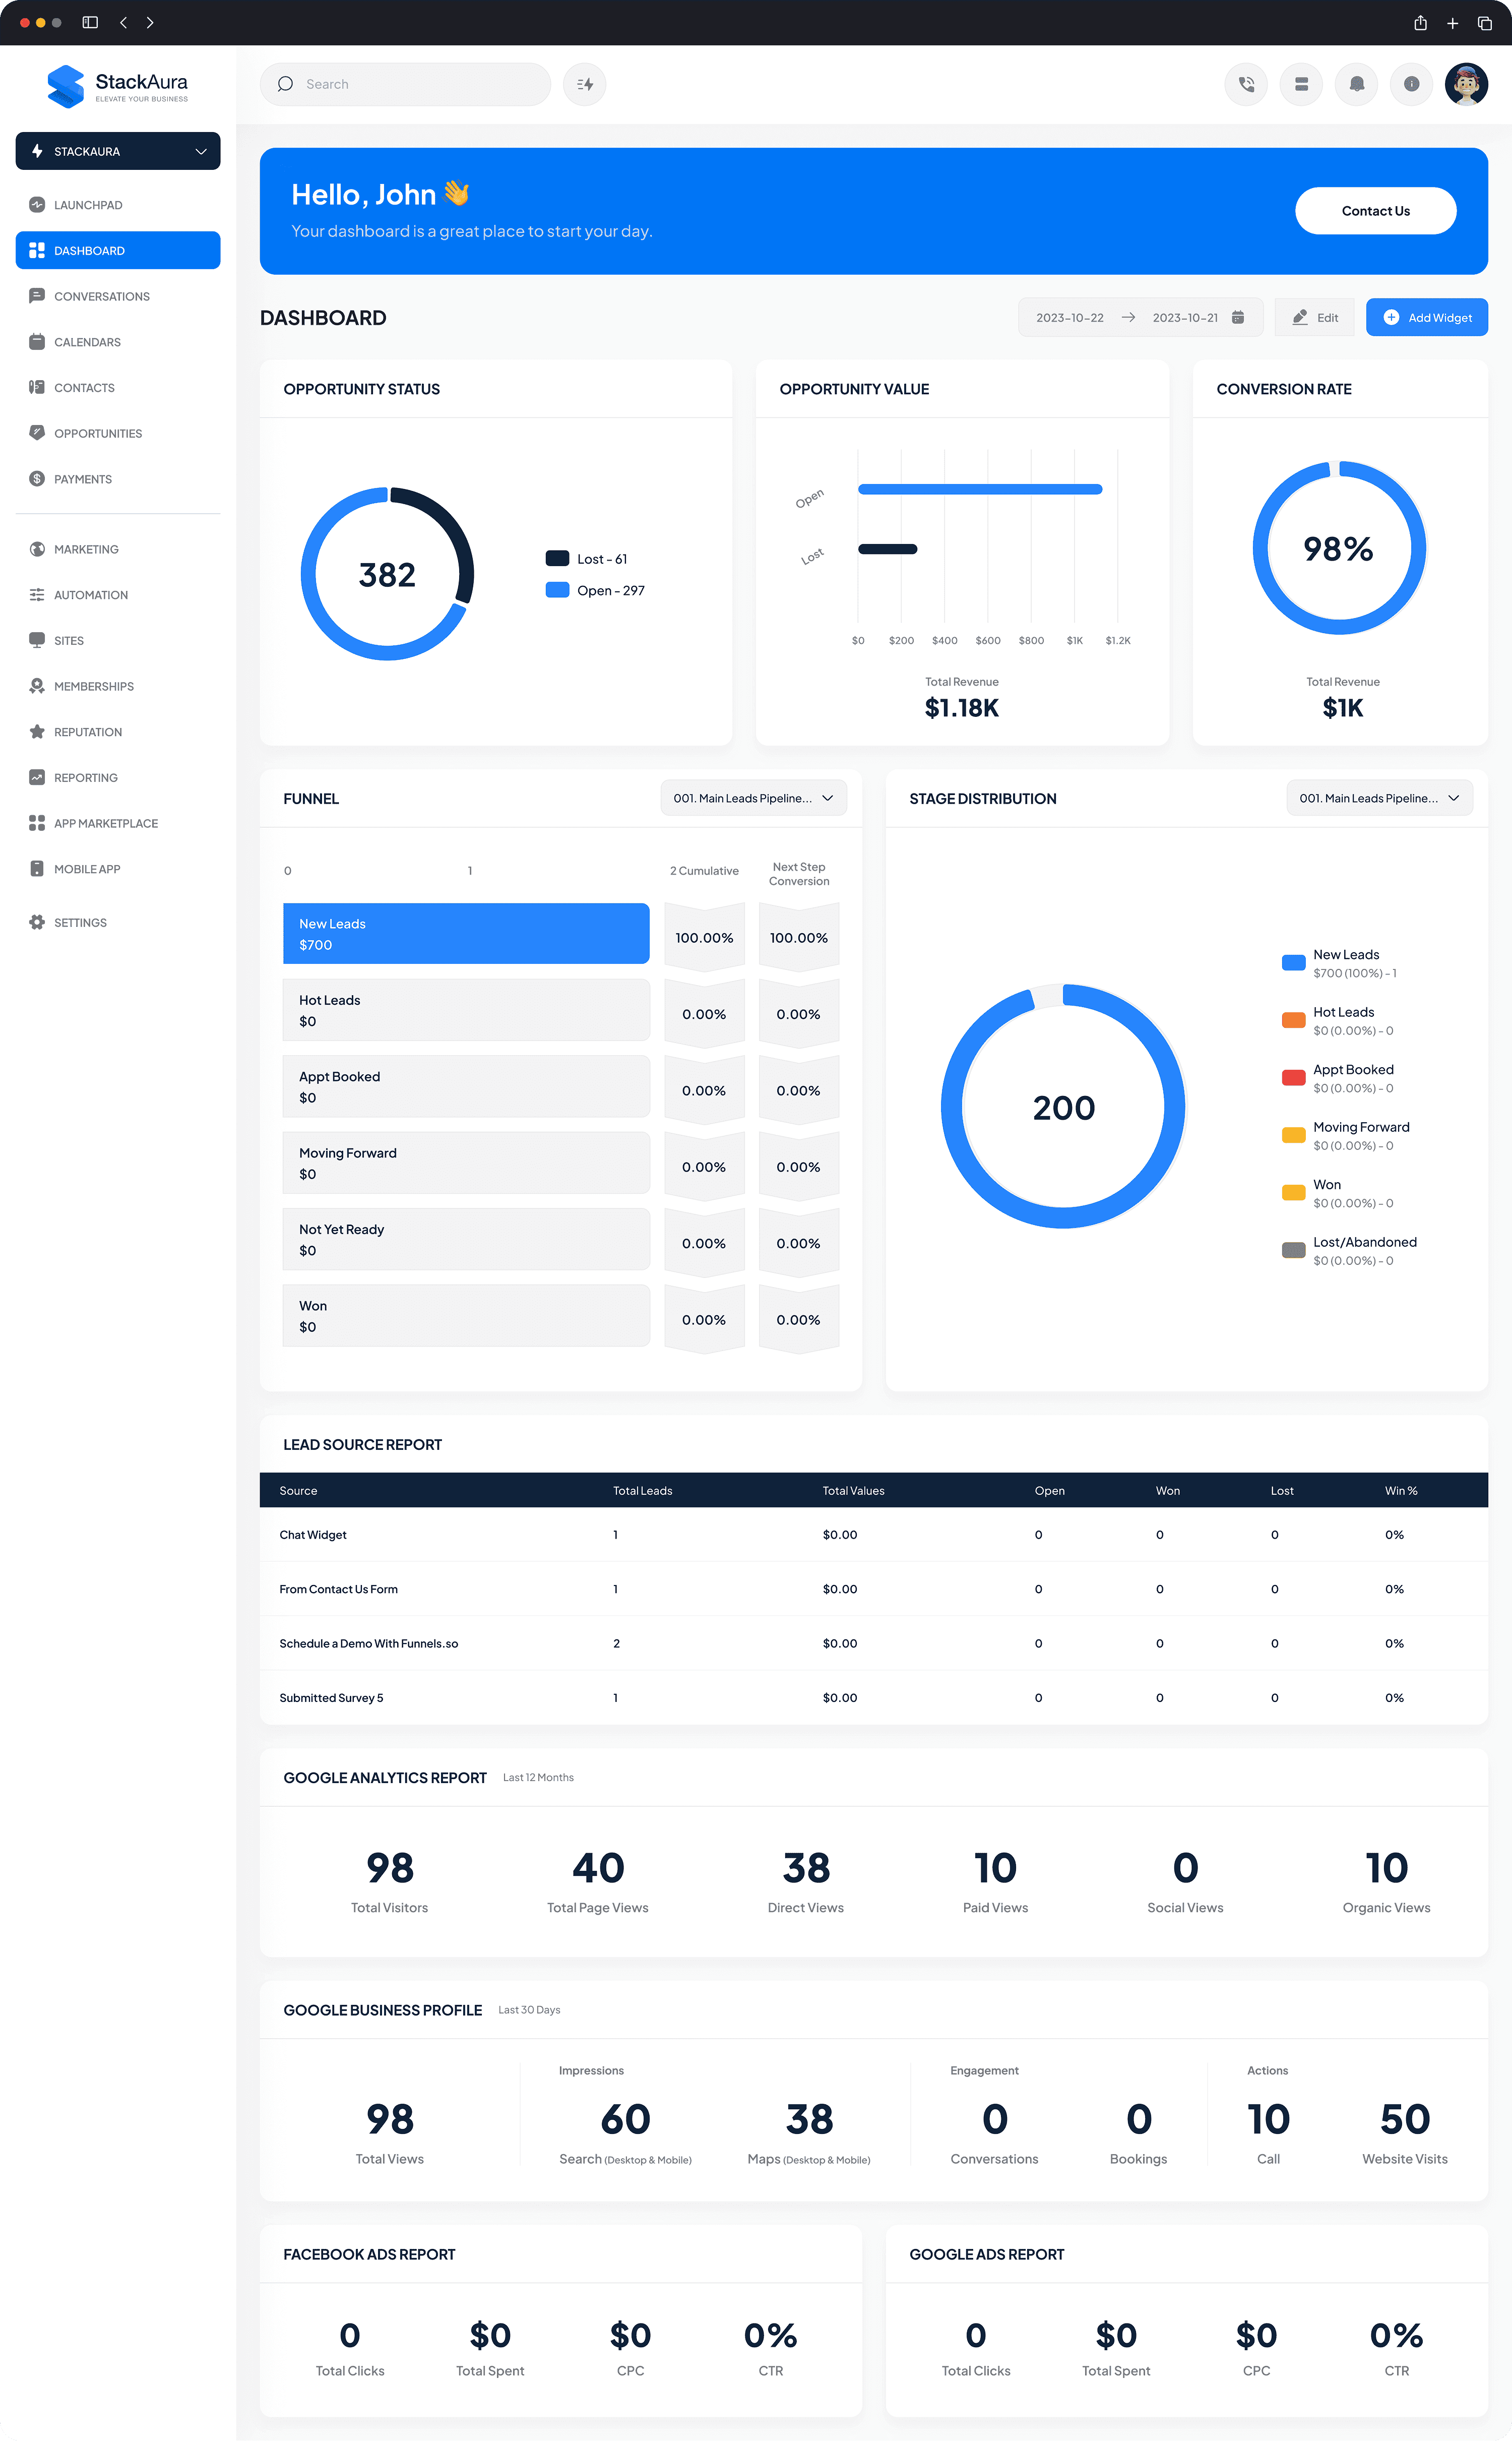Click the Add Widget button
This screenshot has width=1512, height=2441.
[x=1426, y=317]
